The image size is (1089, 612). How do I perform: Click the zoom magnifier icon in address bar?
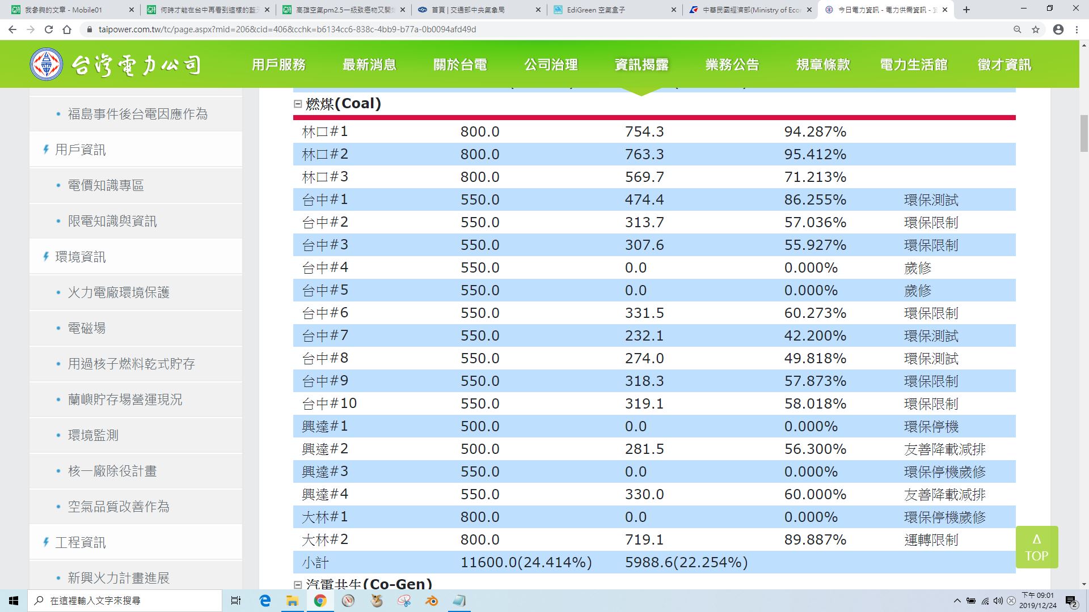click(1017, 29)
